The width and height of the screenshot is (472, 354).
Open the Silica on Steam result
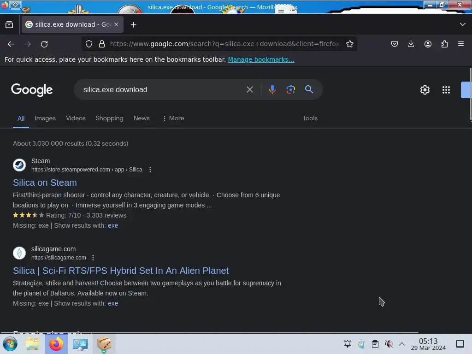(x=45, y=183)
